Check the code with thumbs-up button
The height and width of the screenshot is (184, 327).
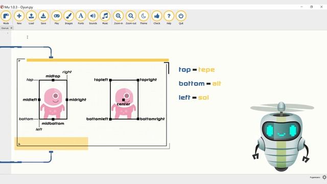157,18
